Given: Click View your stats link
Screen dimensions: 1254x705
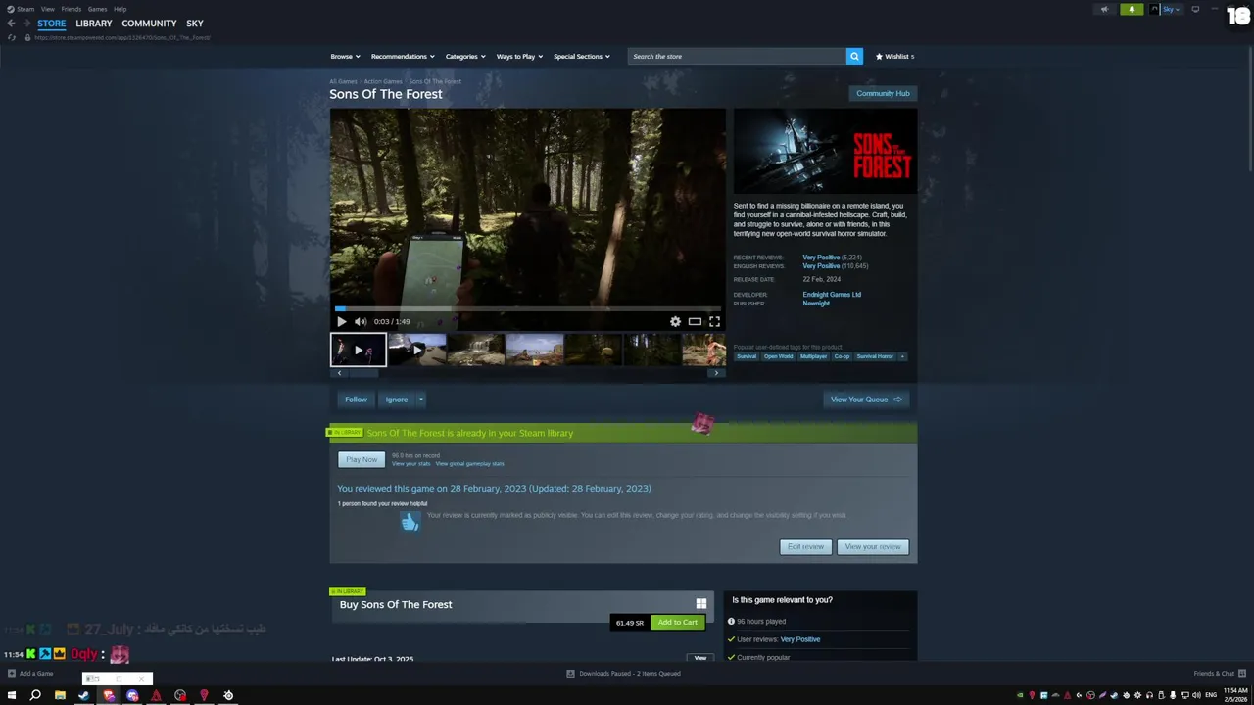Looking at the screenshot, I should click(x=411, y=464).
